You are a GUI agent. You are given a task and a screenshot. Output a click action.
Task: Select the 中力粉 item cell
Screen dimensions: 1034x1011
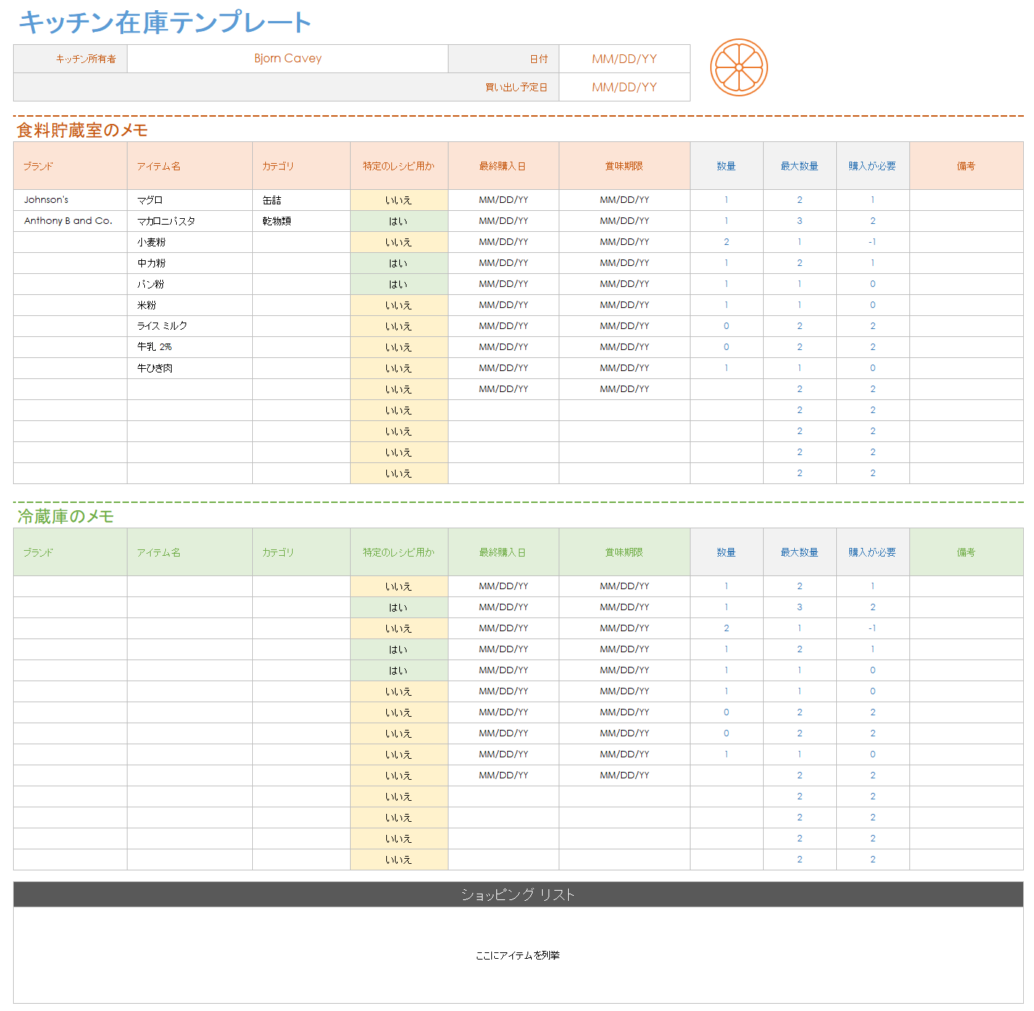[x=190, y=263]
